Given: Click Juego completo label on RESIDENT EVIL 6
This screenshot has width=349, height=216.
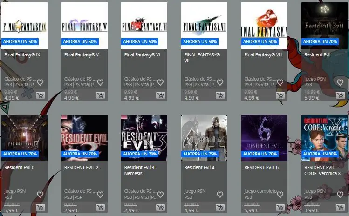Looking at the screenshot, I should (x=260, y=191).
